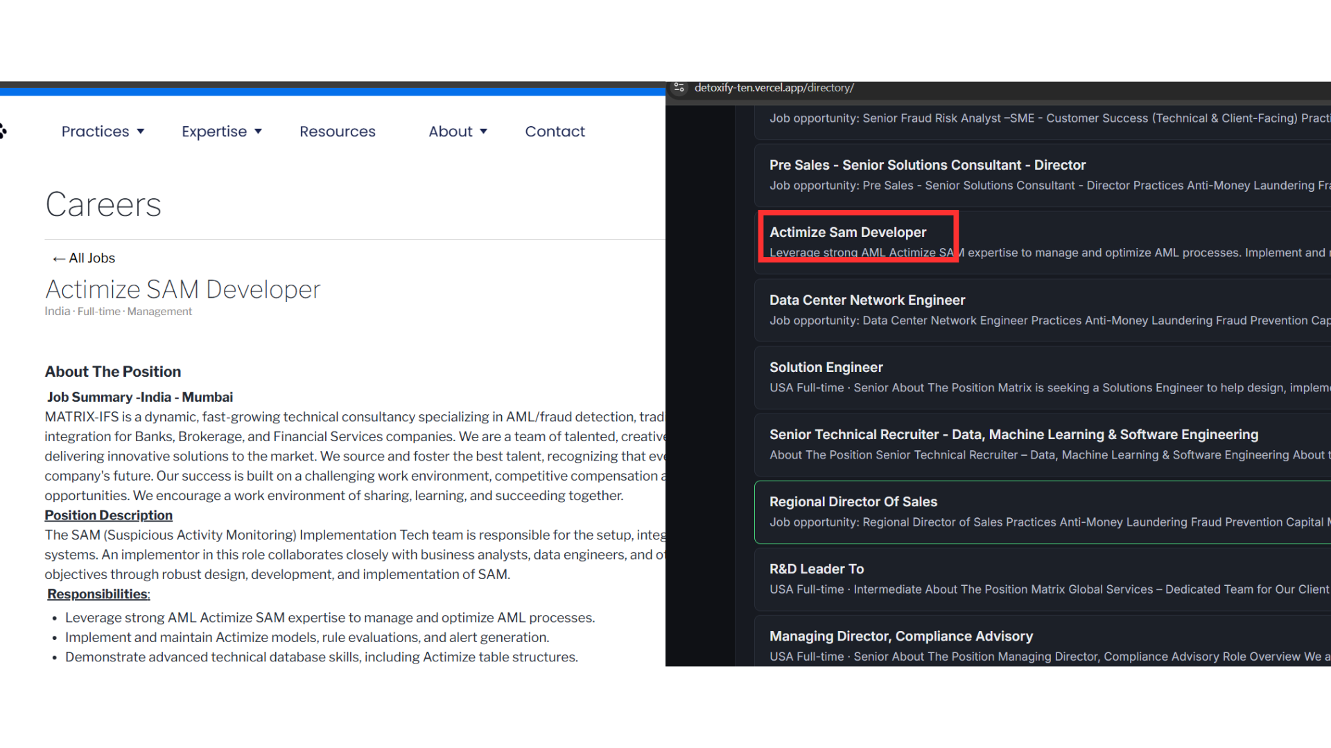This screenshot has height=748, width=1331.
Task: Go back via All Jobs link
Action: coord(84,258)
